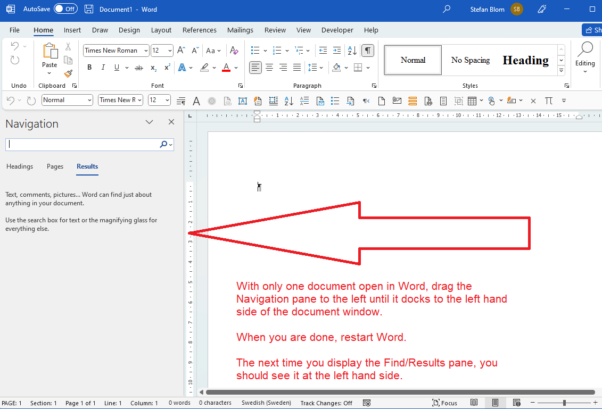Viewport: 602px width, 409px height.
Task: Click the Pi equation icon in quick toolbar
Action: (549, 101)
